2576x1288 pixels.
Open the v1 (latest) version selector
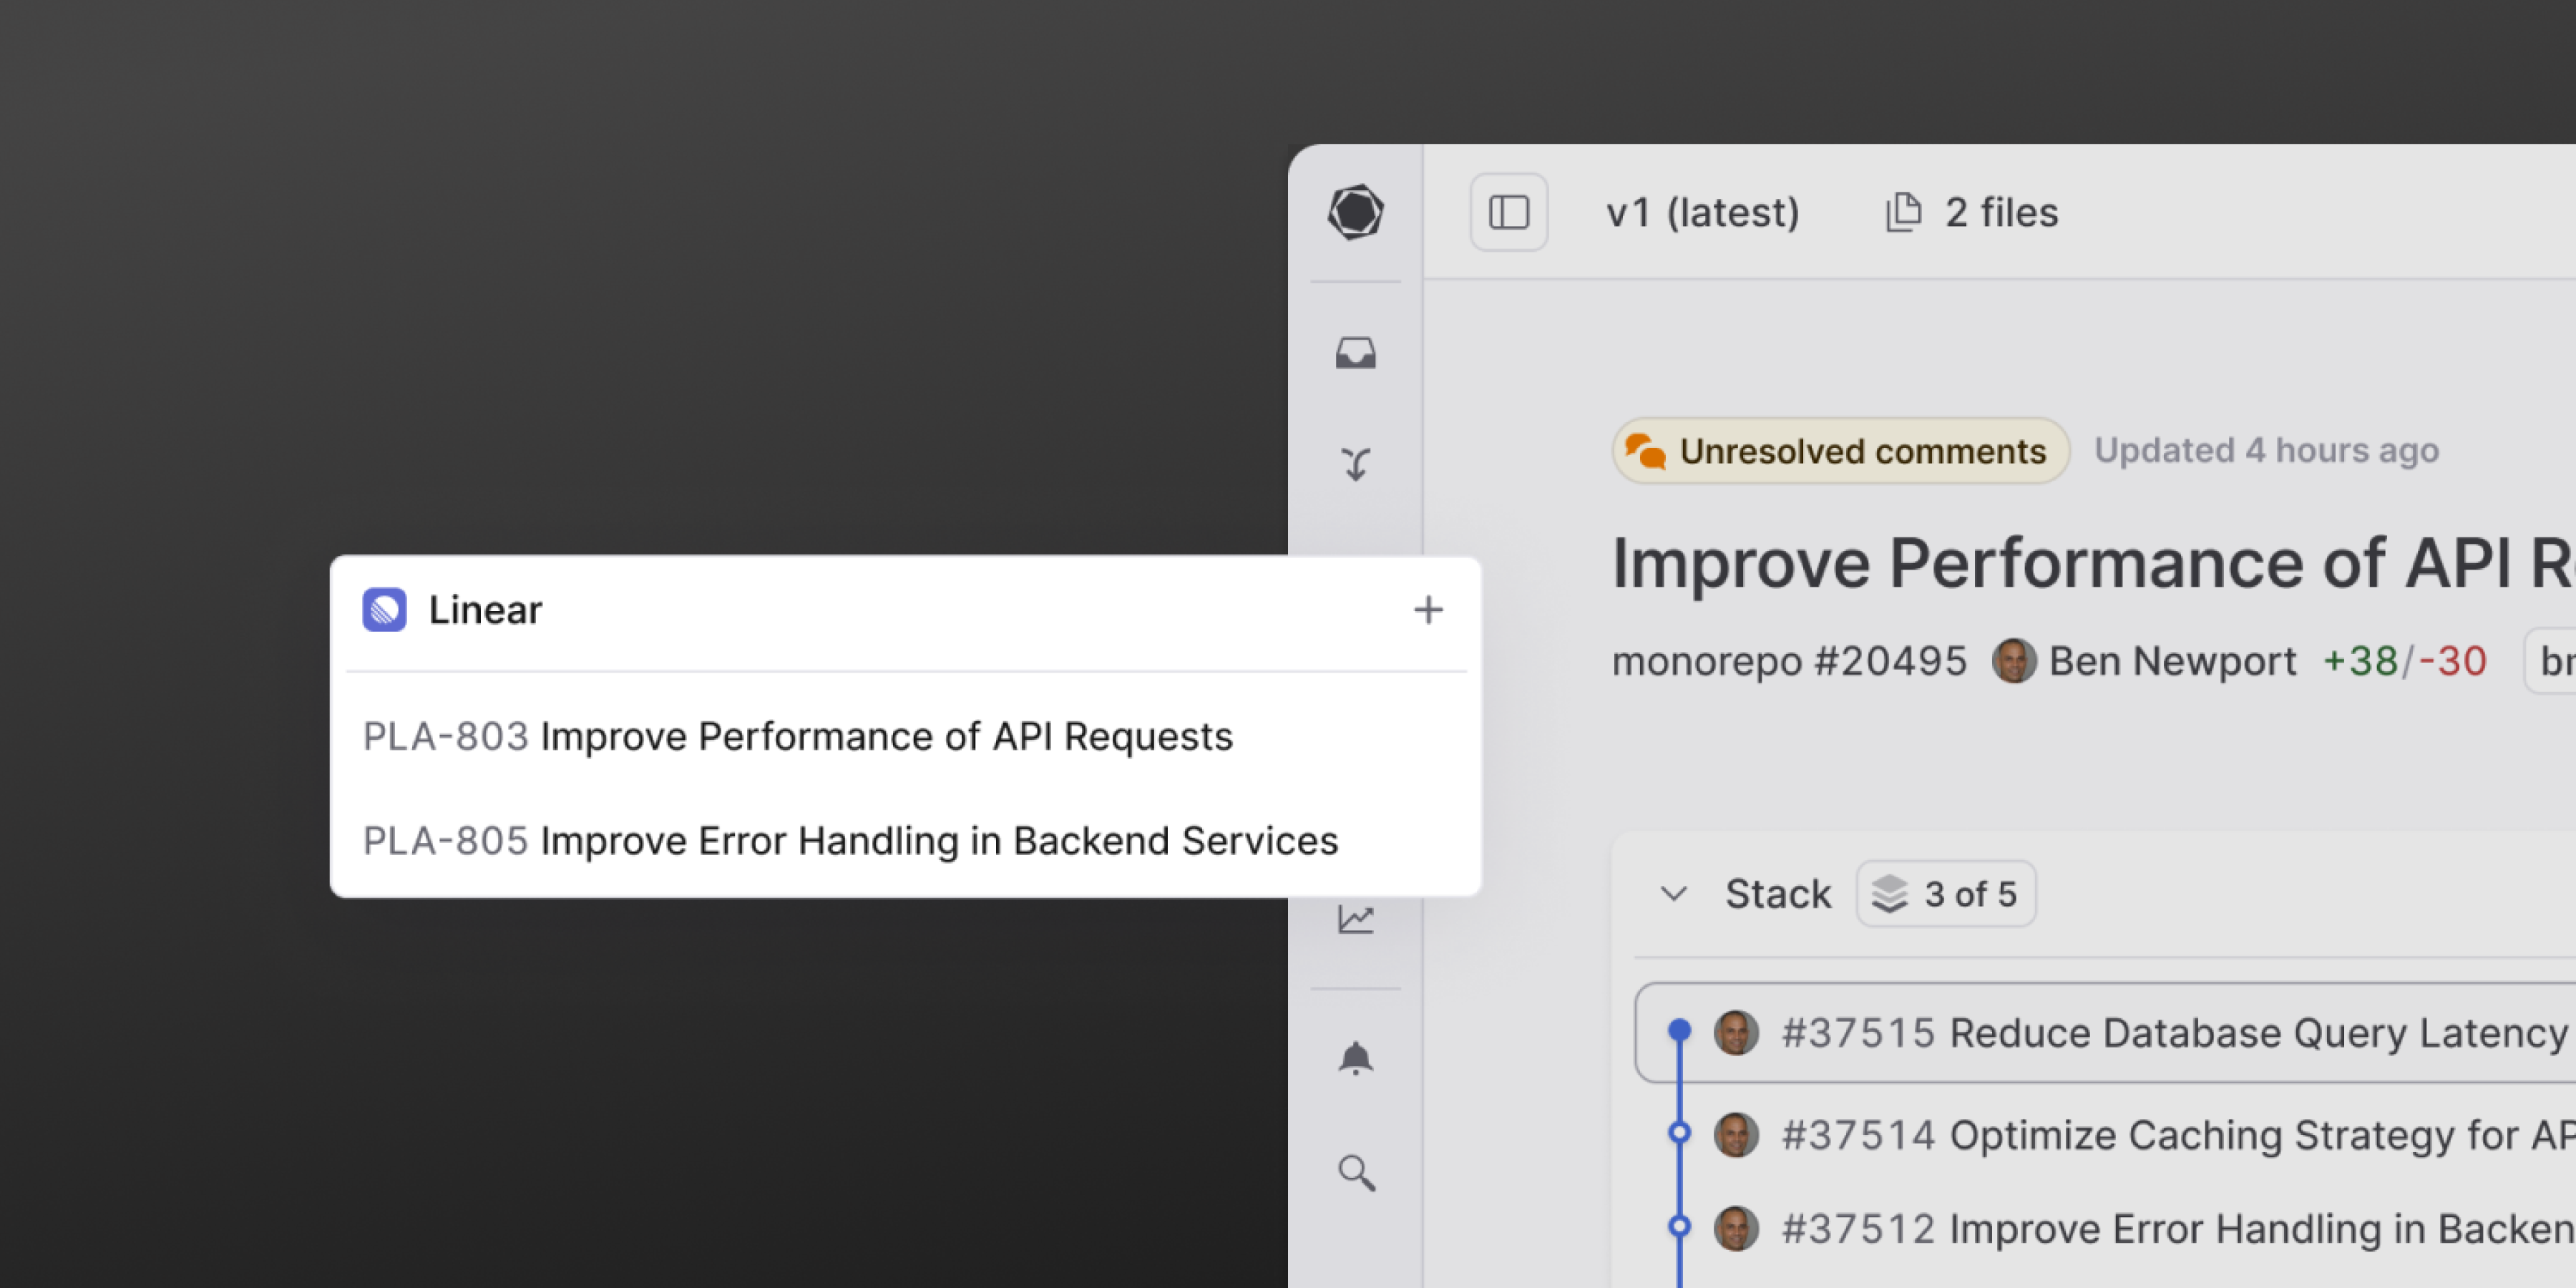click(1703, 212)
